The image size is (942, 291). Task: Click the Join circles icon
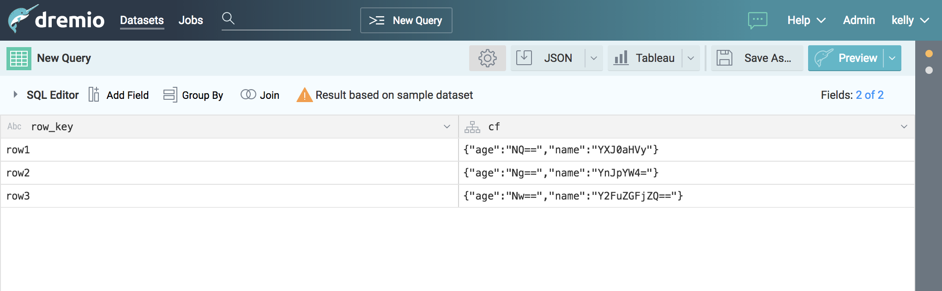pyautogui.click(x=248, y=95)
